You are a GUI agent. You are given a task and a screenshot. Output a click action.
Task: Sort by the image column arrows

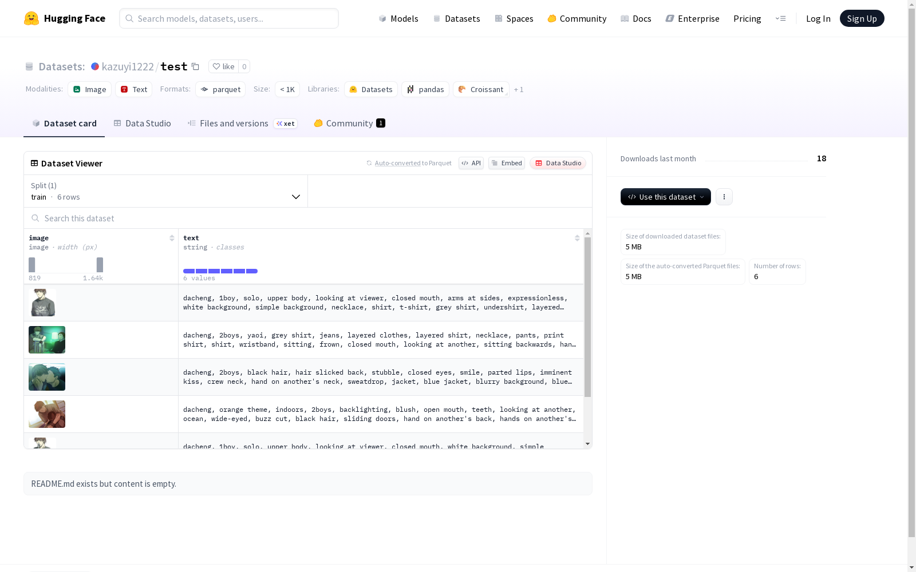click(172, 238)
